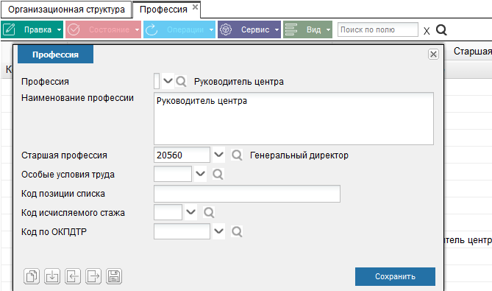The width and height of the screenshot is (492, 291).
Task: Open the Код исчисляемого стажа dropdown
Action: click(190, 212)
